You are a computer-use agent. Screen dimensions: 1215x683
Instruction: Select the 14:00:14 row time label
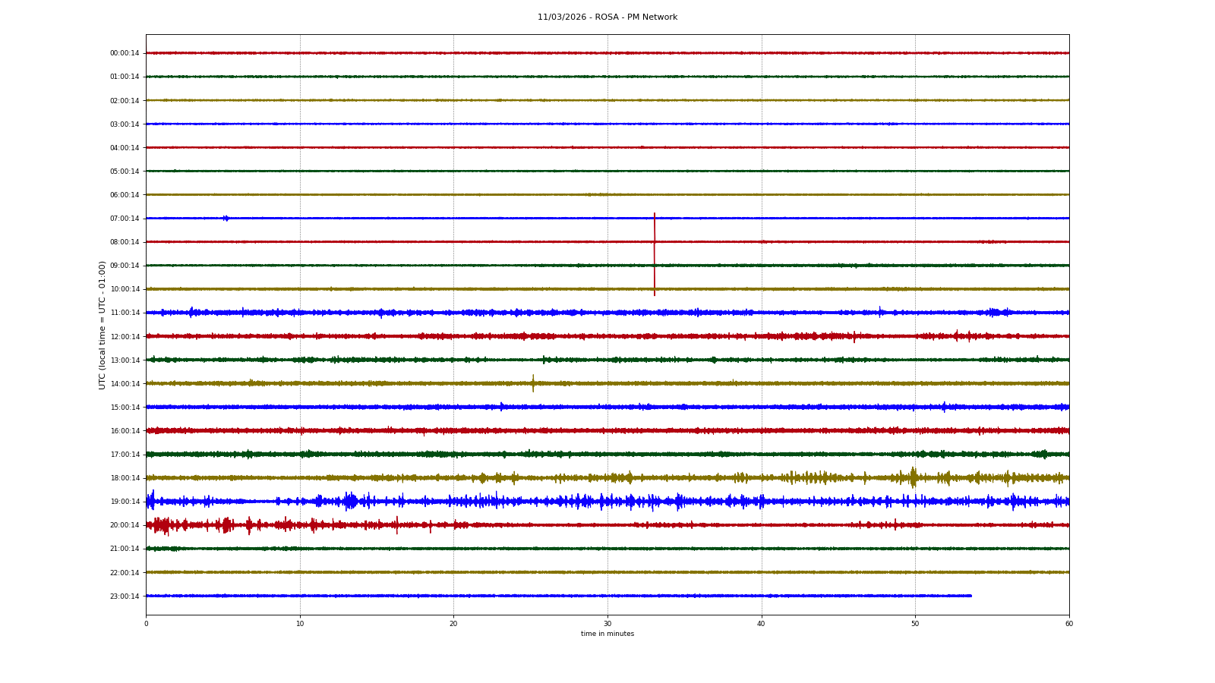[125, 384]
